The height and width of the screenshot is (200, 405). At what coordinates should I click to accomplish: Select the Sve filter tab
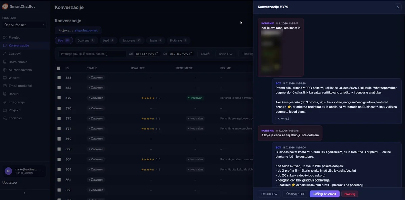(64, 40)
